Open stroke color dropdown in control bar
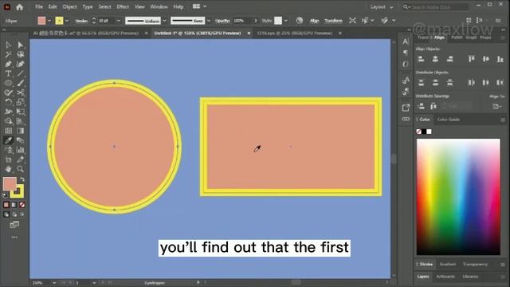This screenshot has width=510, height=287. (x=67, y=21)
